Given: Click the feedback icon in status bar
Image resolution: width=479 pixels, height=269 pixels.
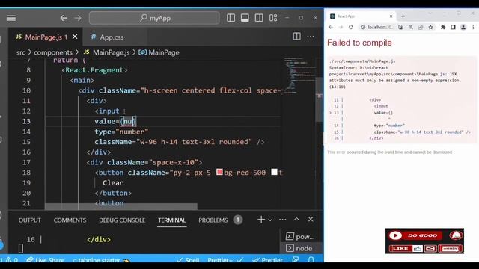Looking at the screenshot, I should (x=295, y=260).
